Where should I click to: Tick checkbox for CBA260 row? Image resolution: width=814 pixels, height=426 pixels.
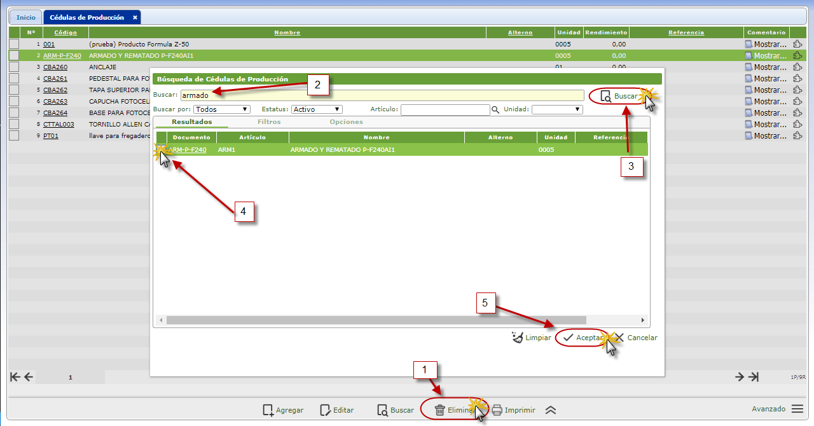click(x=14, y=67)
